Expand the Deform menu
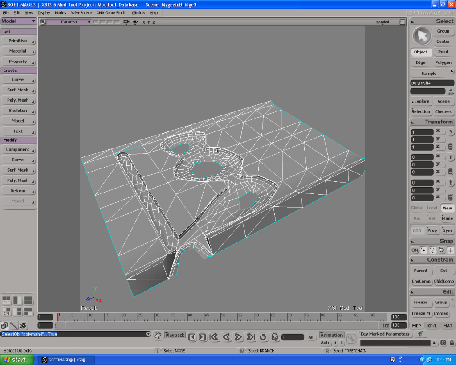 tap(18, 190)
